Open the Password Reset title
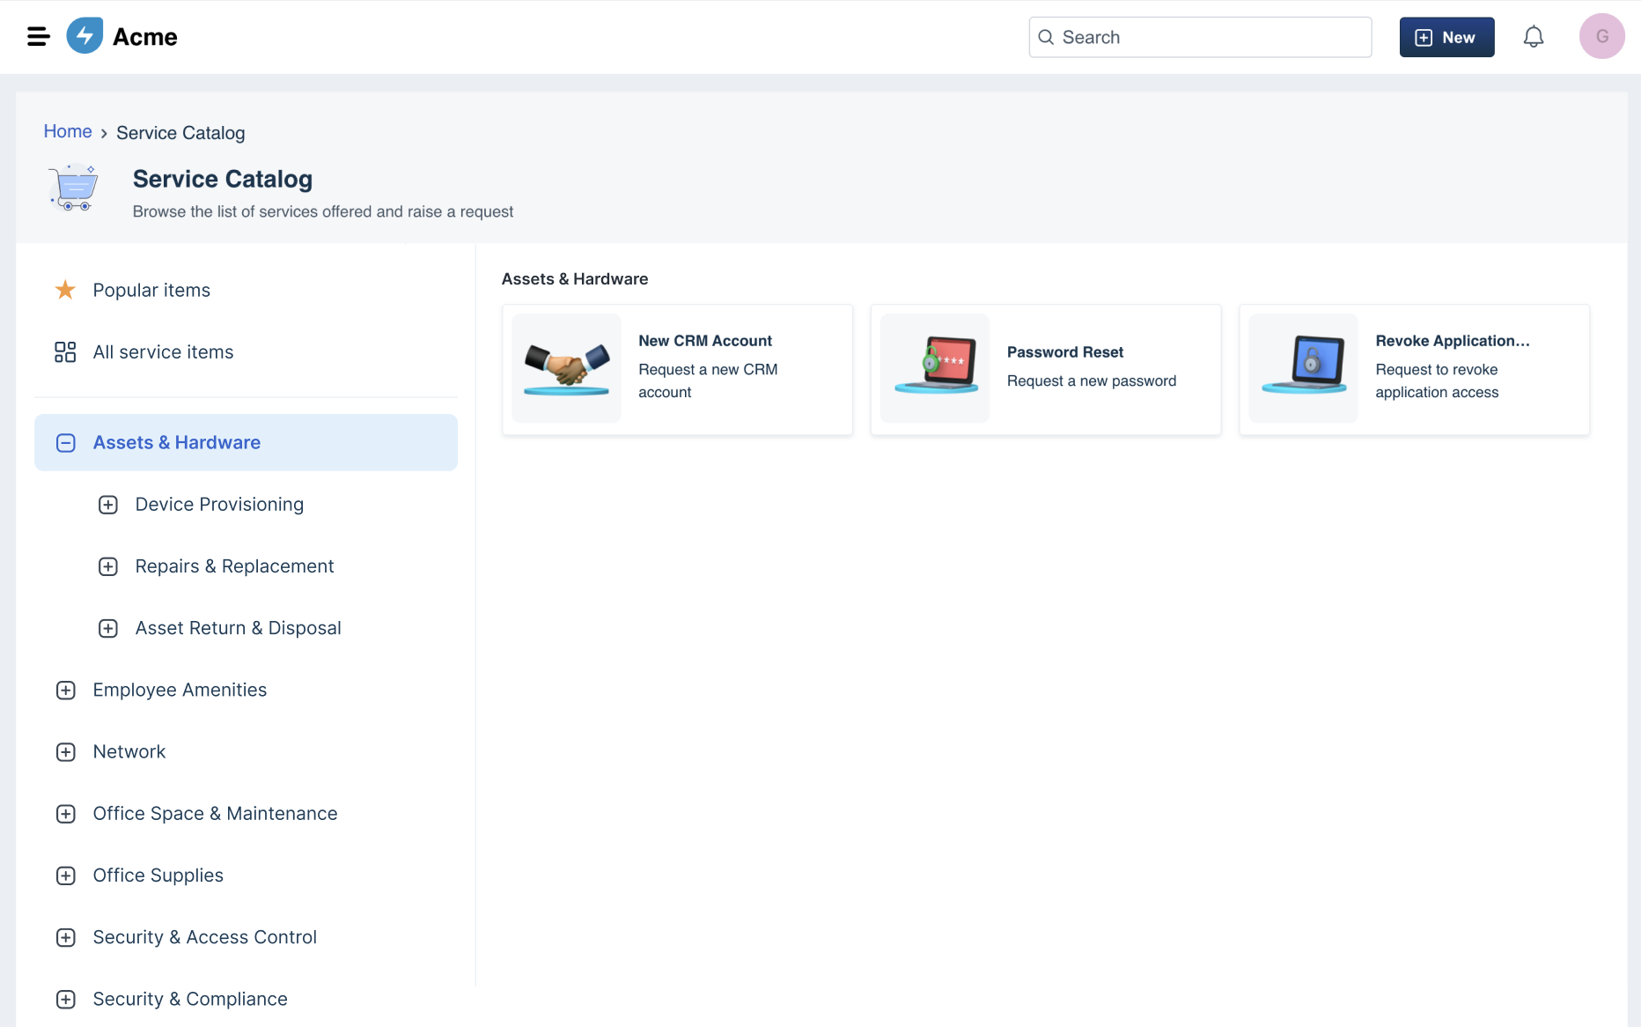This screenshot has width=1641, height=1027. [1065, 352]
